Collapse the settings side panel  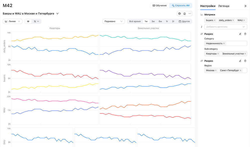(x=245, y=6)
